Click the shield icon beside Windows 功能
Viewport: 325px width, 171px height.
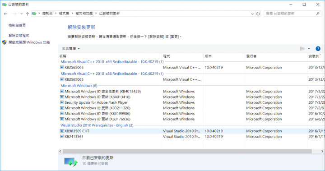click(5, 42)
